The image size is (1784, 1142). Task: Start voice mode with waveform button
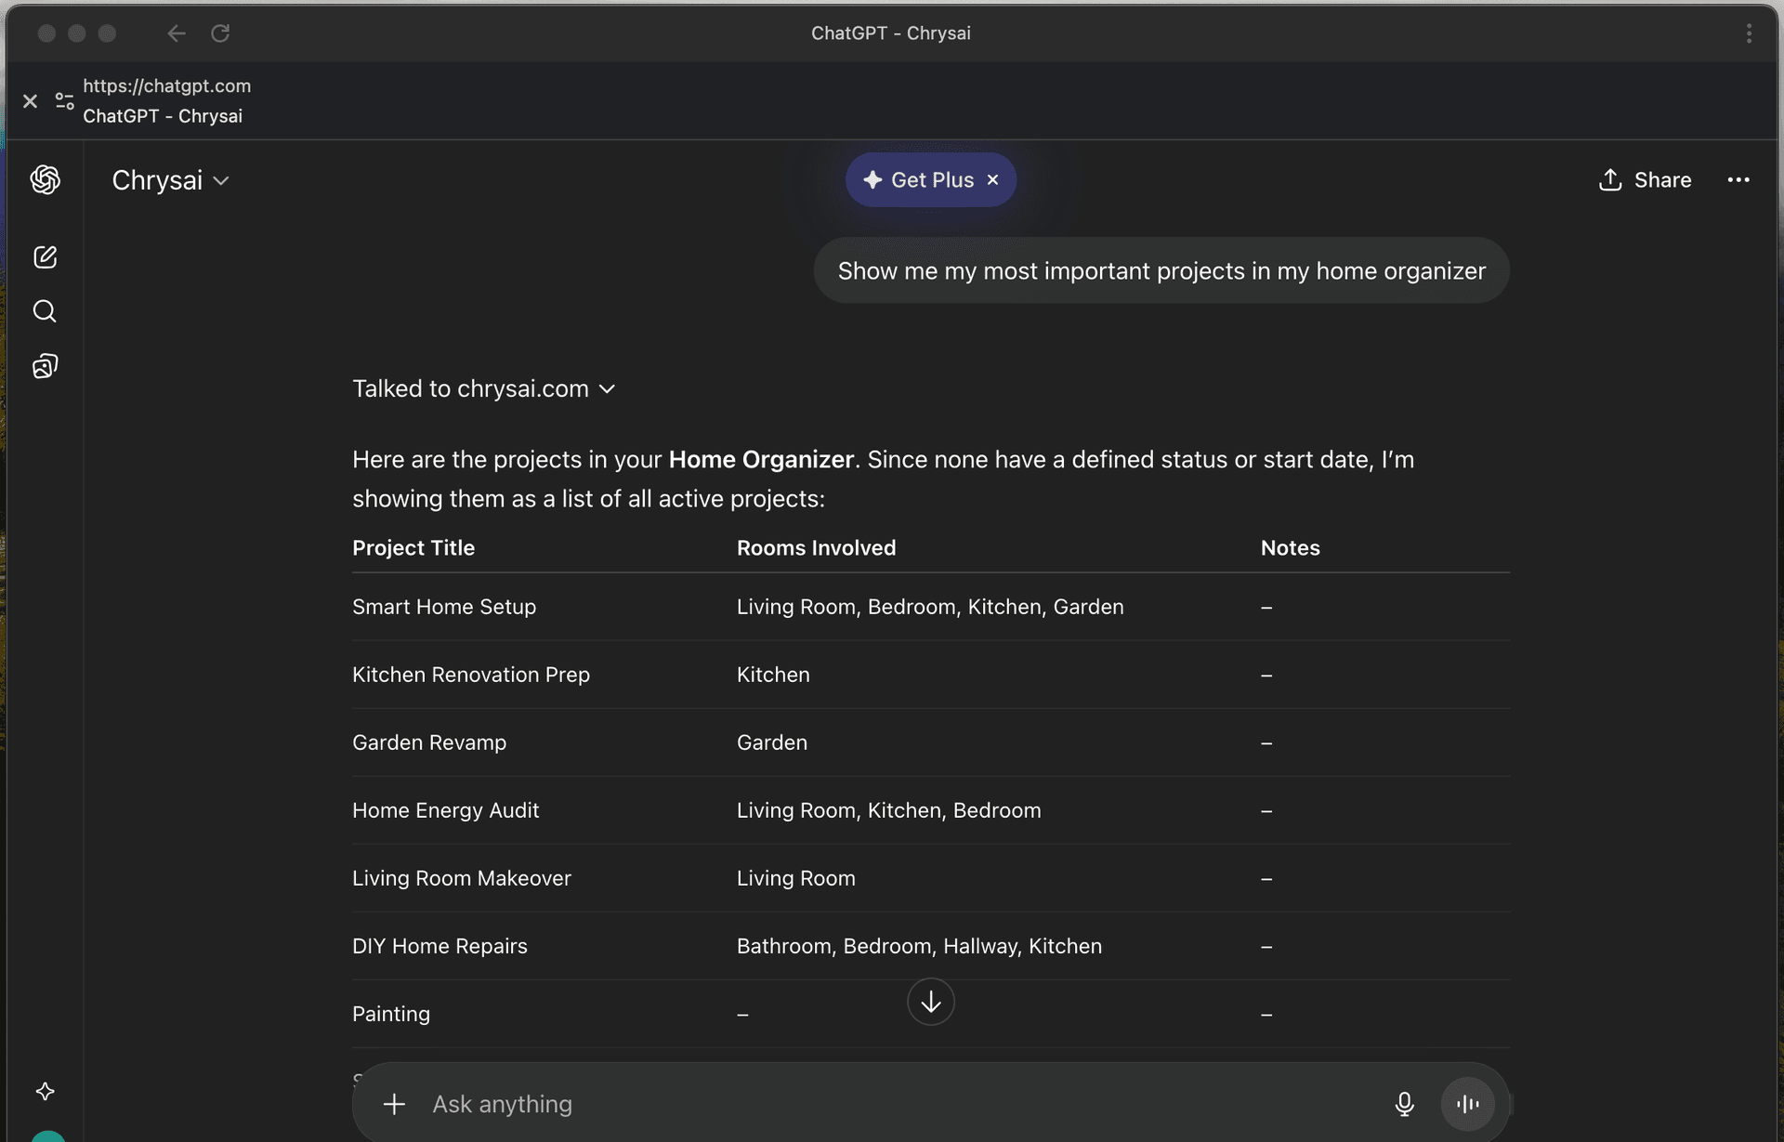pyautogui.click(x=1467, y=1104)
